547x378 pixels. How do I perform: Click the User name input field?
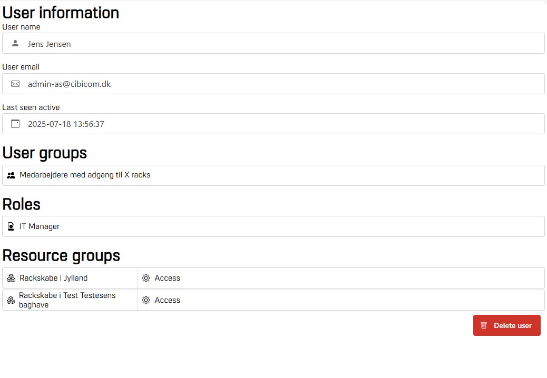[x=285, y=44]
